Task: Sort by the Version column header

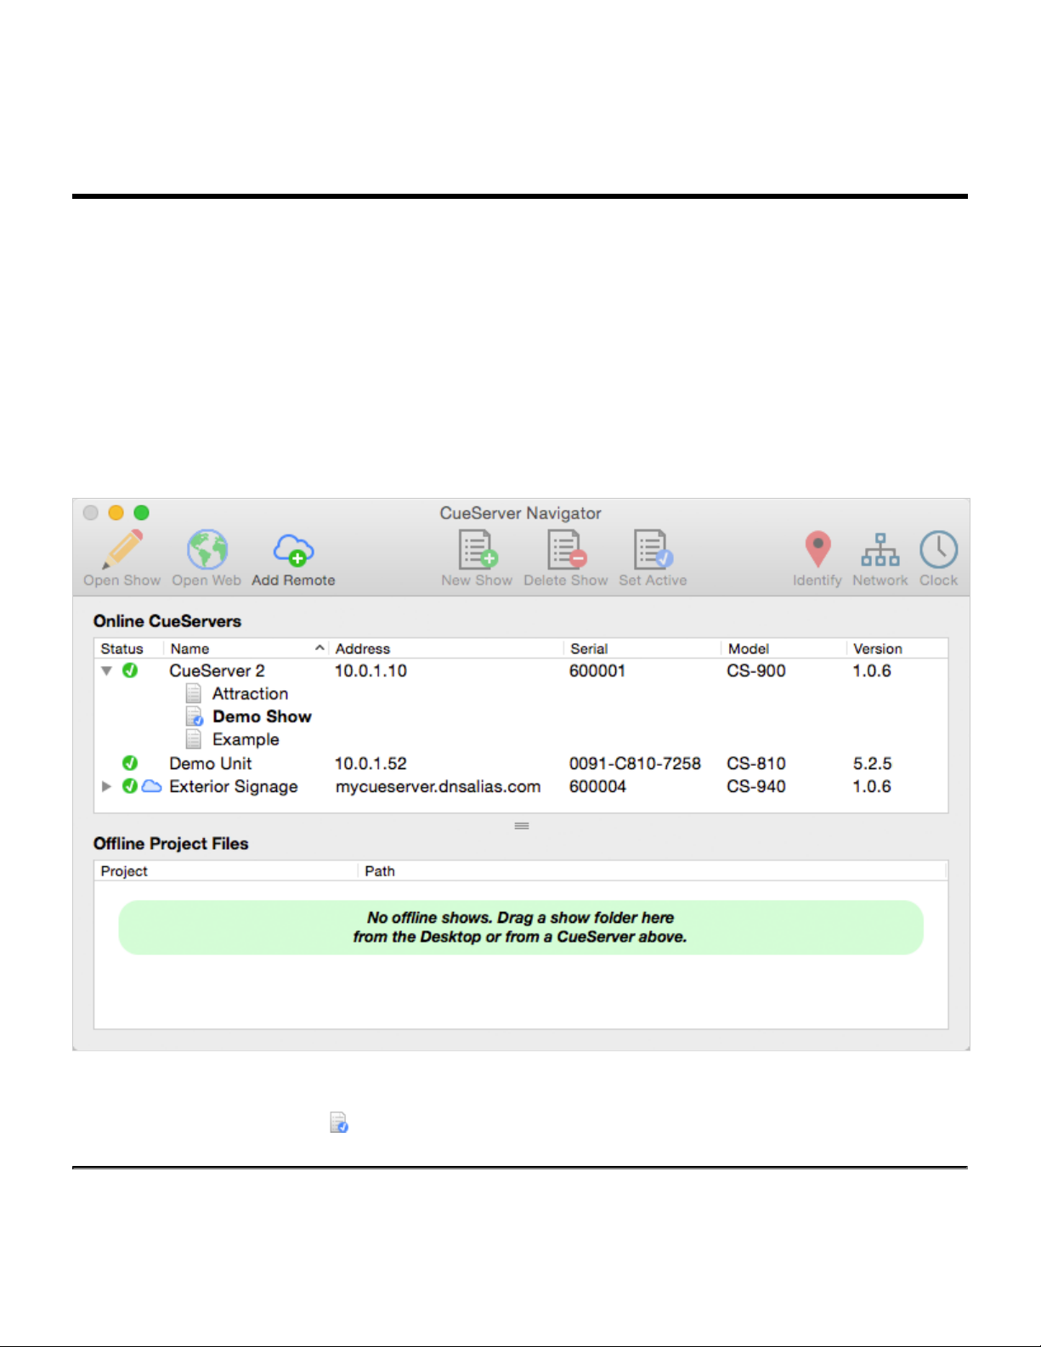Action: point(897,648)
